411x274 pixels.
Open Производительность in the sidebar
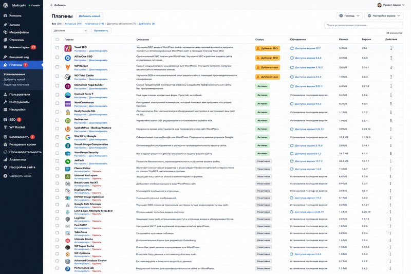point(25,152)
